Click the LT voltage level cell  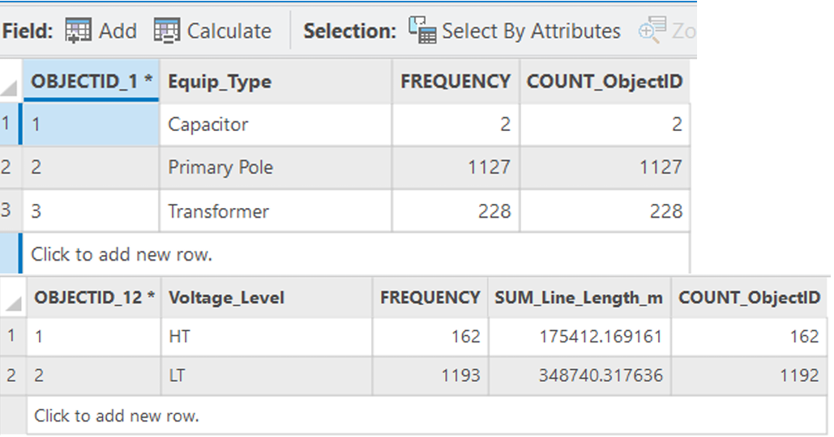[267, 375]
